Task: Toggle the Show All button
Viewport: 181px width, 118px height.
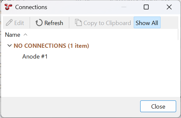Action: coord(147,22)
